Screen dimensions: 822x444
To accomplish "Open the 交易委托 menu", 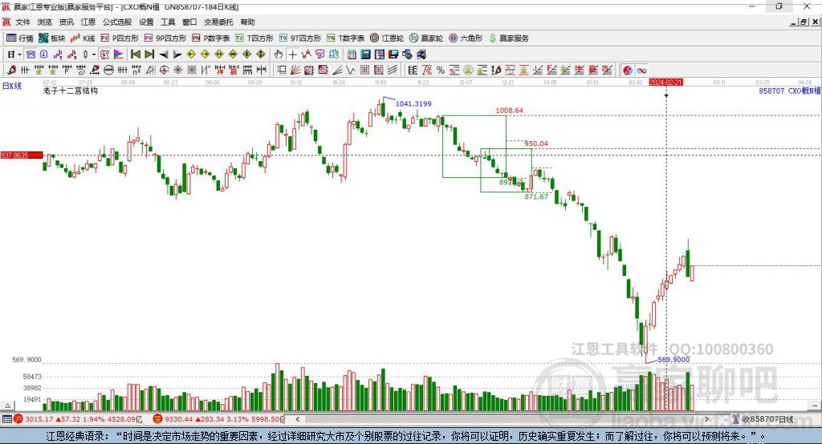I will (x=218, y=22).
